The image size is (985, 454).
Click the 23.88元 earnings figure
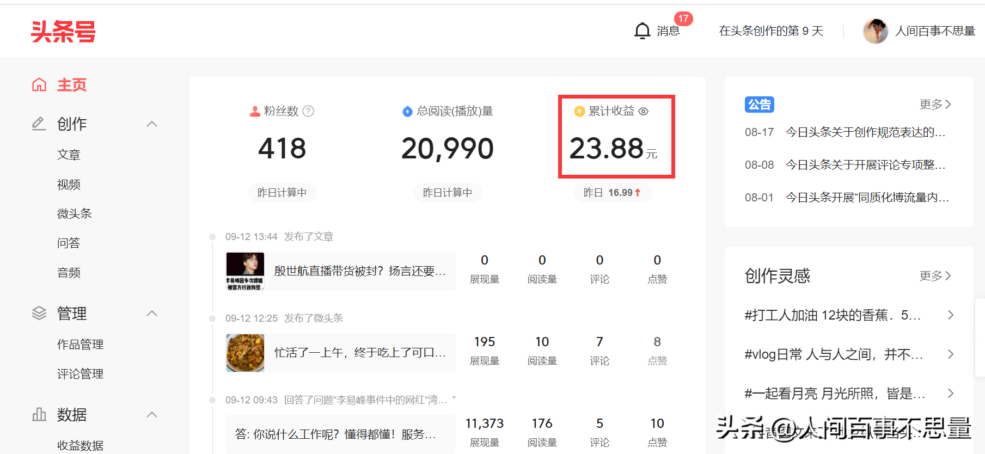(x=613, y=148)
